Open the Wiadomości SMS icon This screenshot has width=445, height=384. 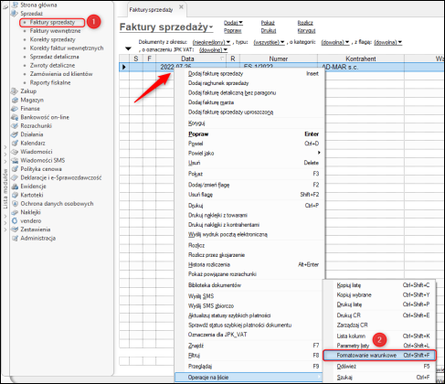pos(15,160)
